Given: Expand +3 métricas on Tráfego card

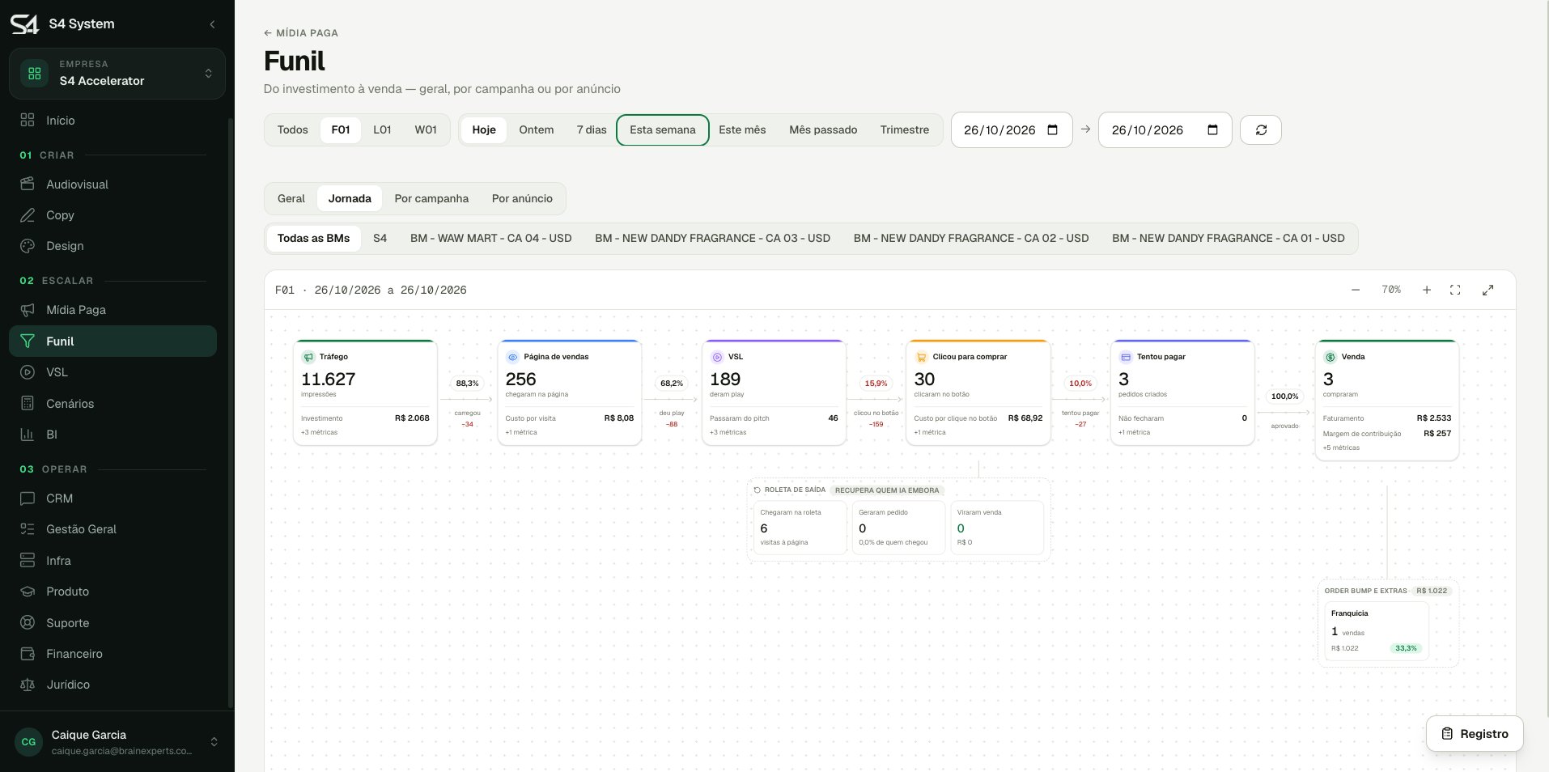Looking at the screenshot, I should click(320, 432).
